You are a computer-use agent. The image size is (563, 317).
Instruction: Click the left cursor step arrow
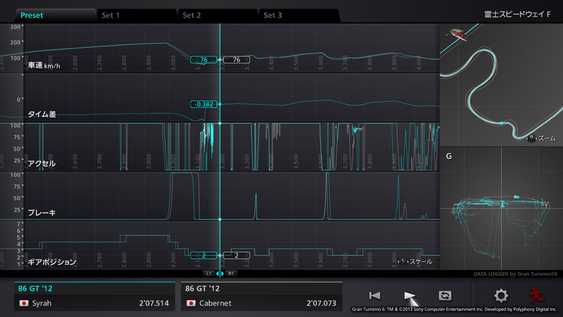coord(217,274)
